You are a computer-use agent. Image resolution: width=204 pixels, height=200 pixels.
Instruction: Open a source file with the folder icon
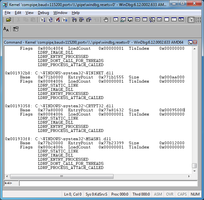9,20
